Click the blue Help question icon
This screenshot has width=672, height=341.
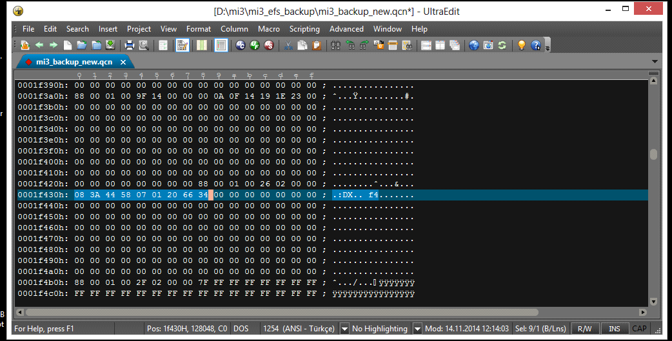[535, 45]
